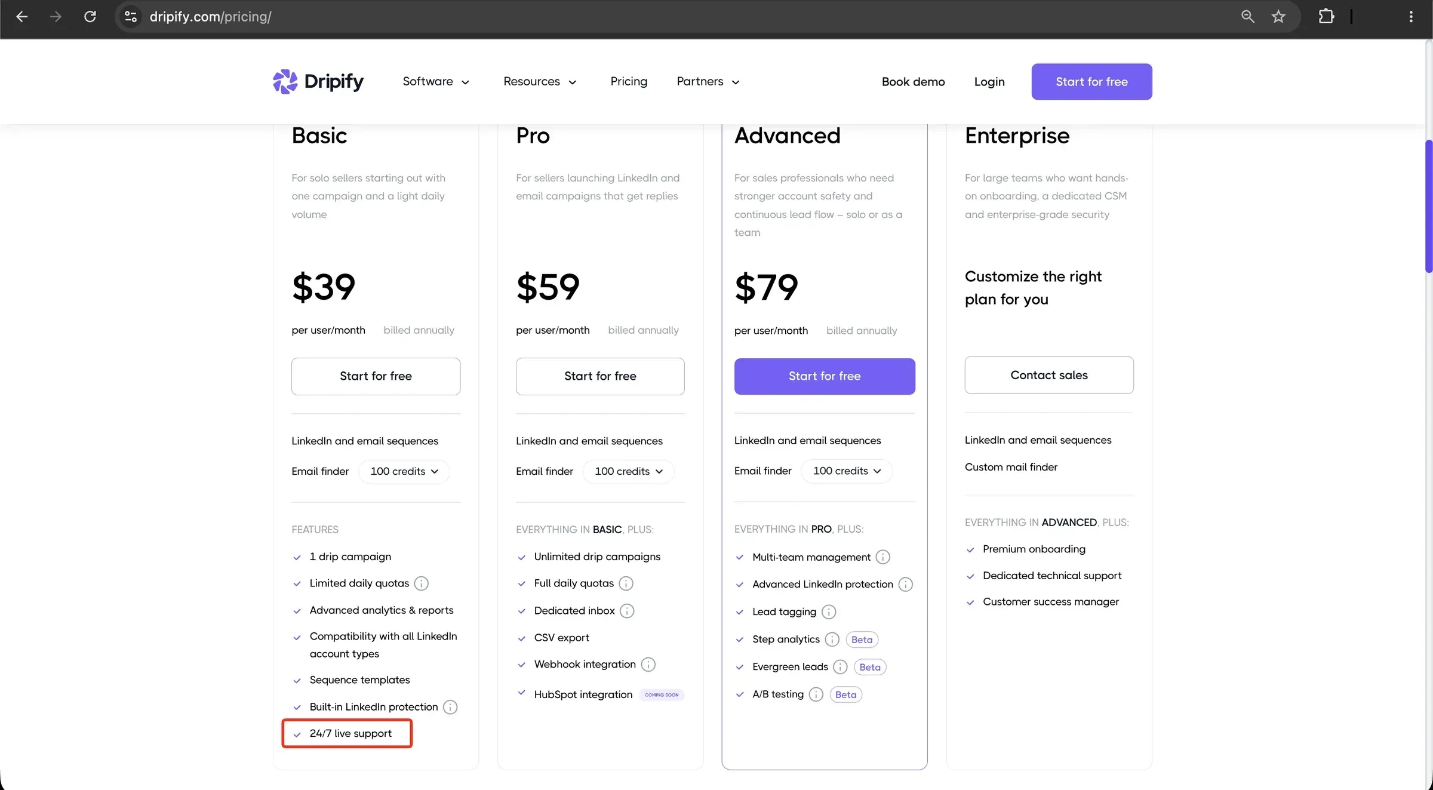Screen dimensions: 1433x790
Task: Open Pro plan email finder credits dropdown
Action: (x=629, y=472)
